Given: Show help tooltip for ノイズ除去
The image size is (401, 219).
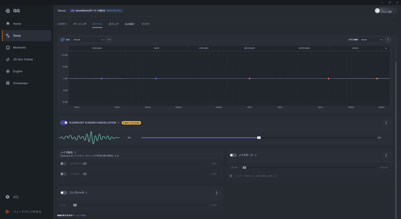Looking at the screenshot, I should click(x=75, y=153).
